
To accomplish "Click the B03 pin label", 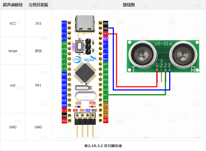I will (x=64, y=74).
